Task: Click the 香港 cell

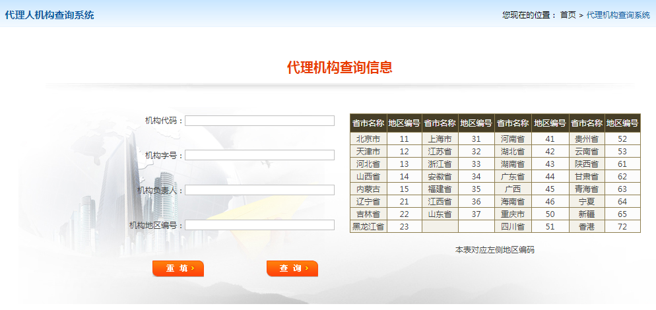Action: (x=587, y=227)
